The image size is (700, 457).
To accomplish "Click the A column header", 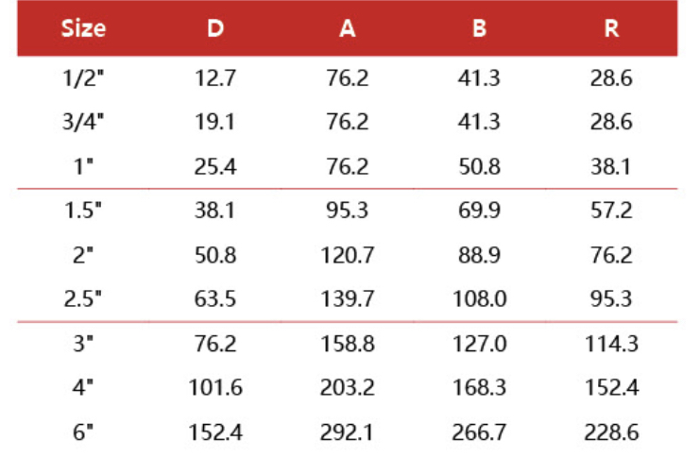I will coord(348,28).
